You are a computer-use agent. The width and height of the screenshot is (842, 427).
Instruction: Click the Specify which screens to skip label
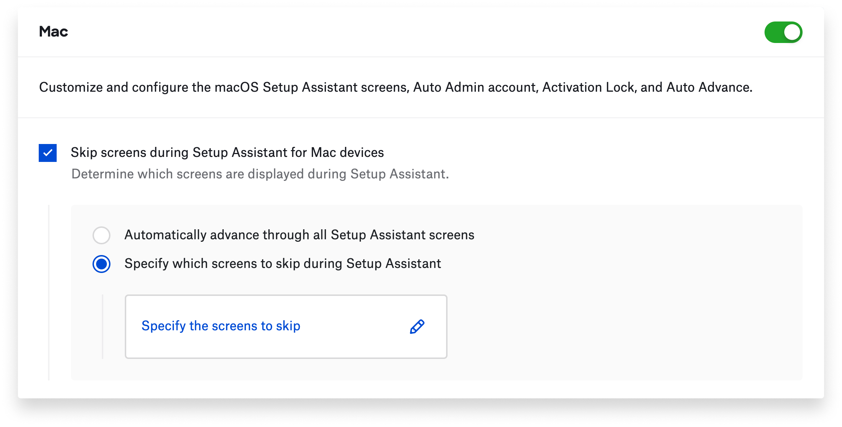pyautogui.click(x=283, y=264)
